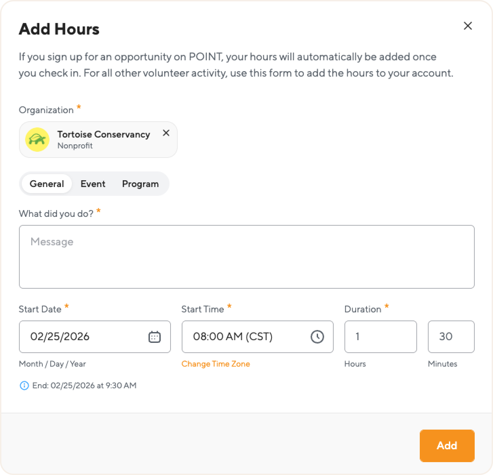Click the Tortoise Conservancy turtle logo
493x475 pixels.
pyautogui.click(x=37, y=139)
